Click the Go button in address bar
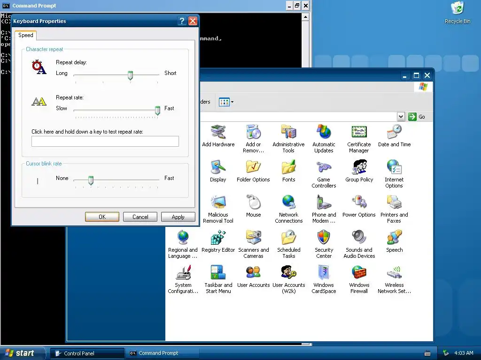 [x=417, y=117]
